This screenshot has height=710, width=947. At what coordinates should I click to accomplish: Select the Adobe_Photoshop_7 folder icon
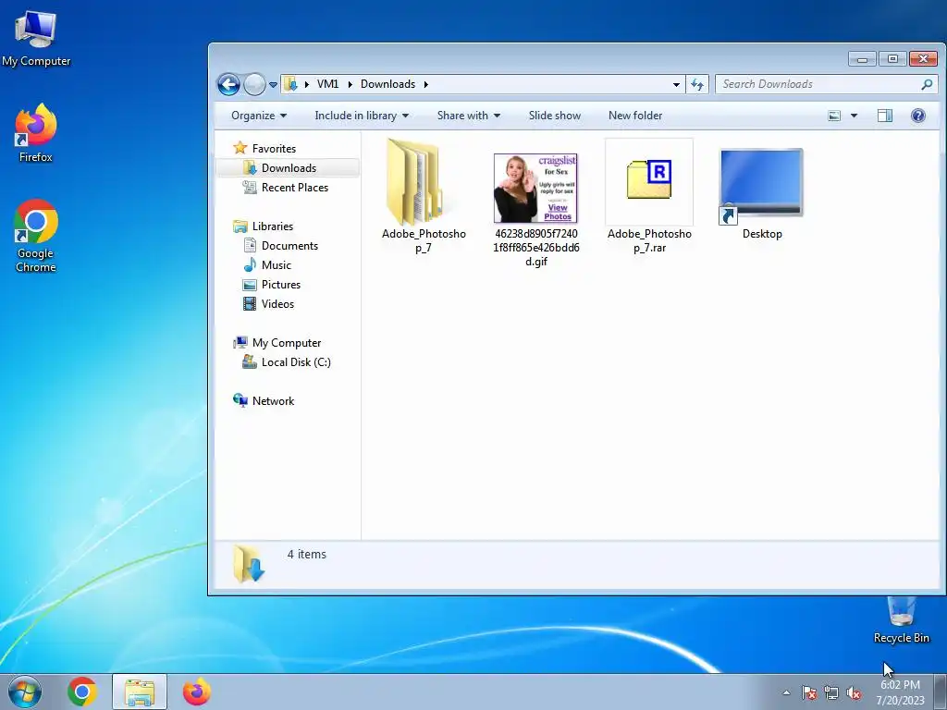415,182
